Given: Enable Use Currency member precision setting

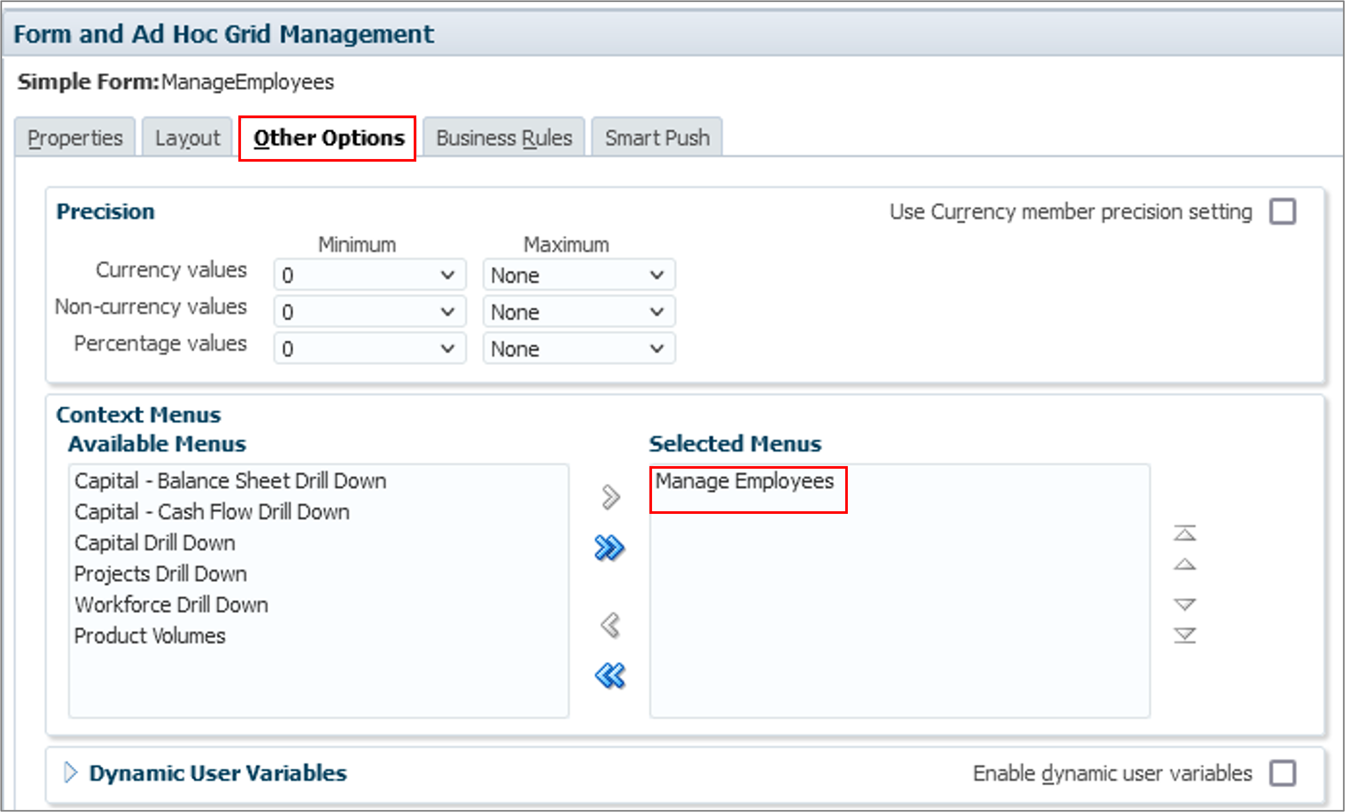Looking at the screenshot, I should coord(1282,212).
